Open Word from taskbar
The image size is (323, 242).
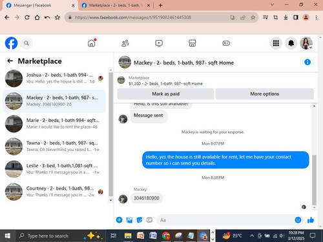click(153, 236)
